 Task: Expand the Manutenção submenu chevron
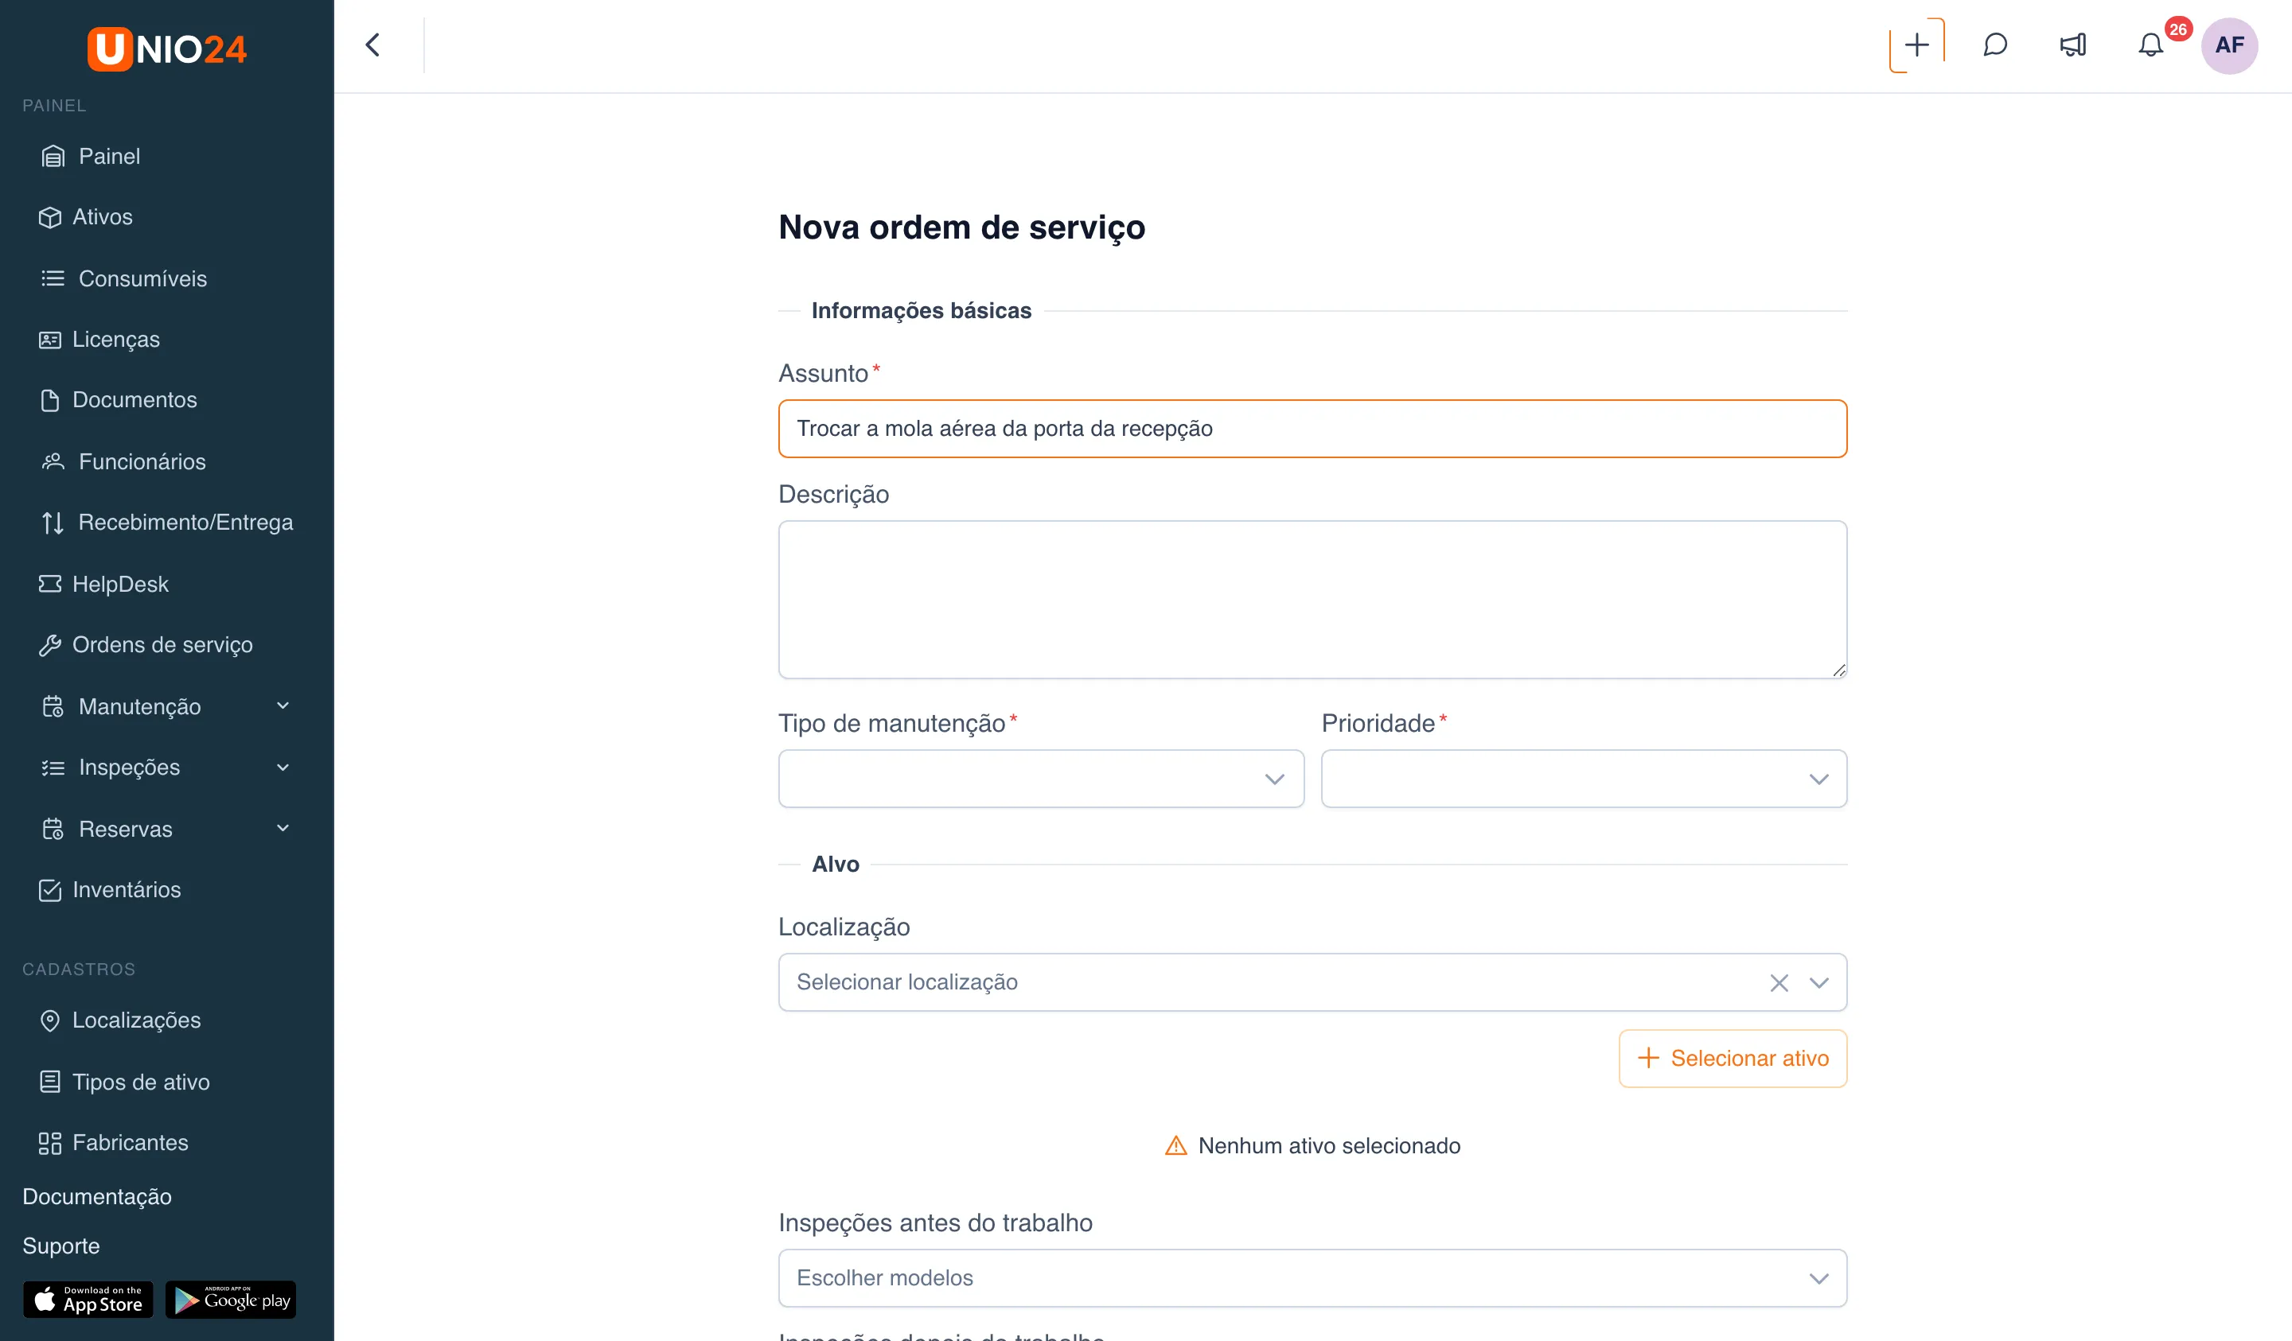point(283,705)
